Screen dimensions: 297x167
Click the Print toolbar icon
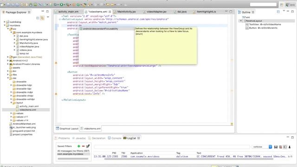(x=17, y=5)
